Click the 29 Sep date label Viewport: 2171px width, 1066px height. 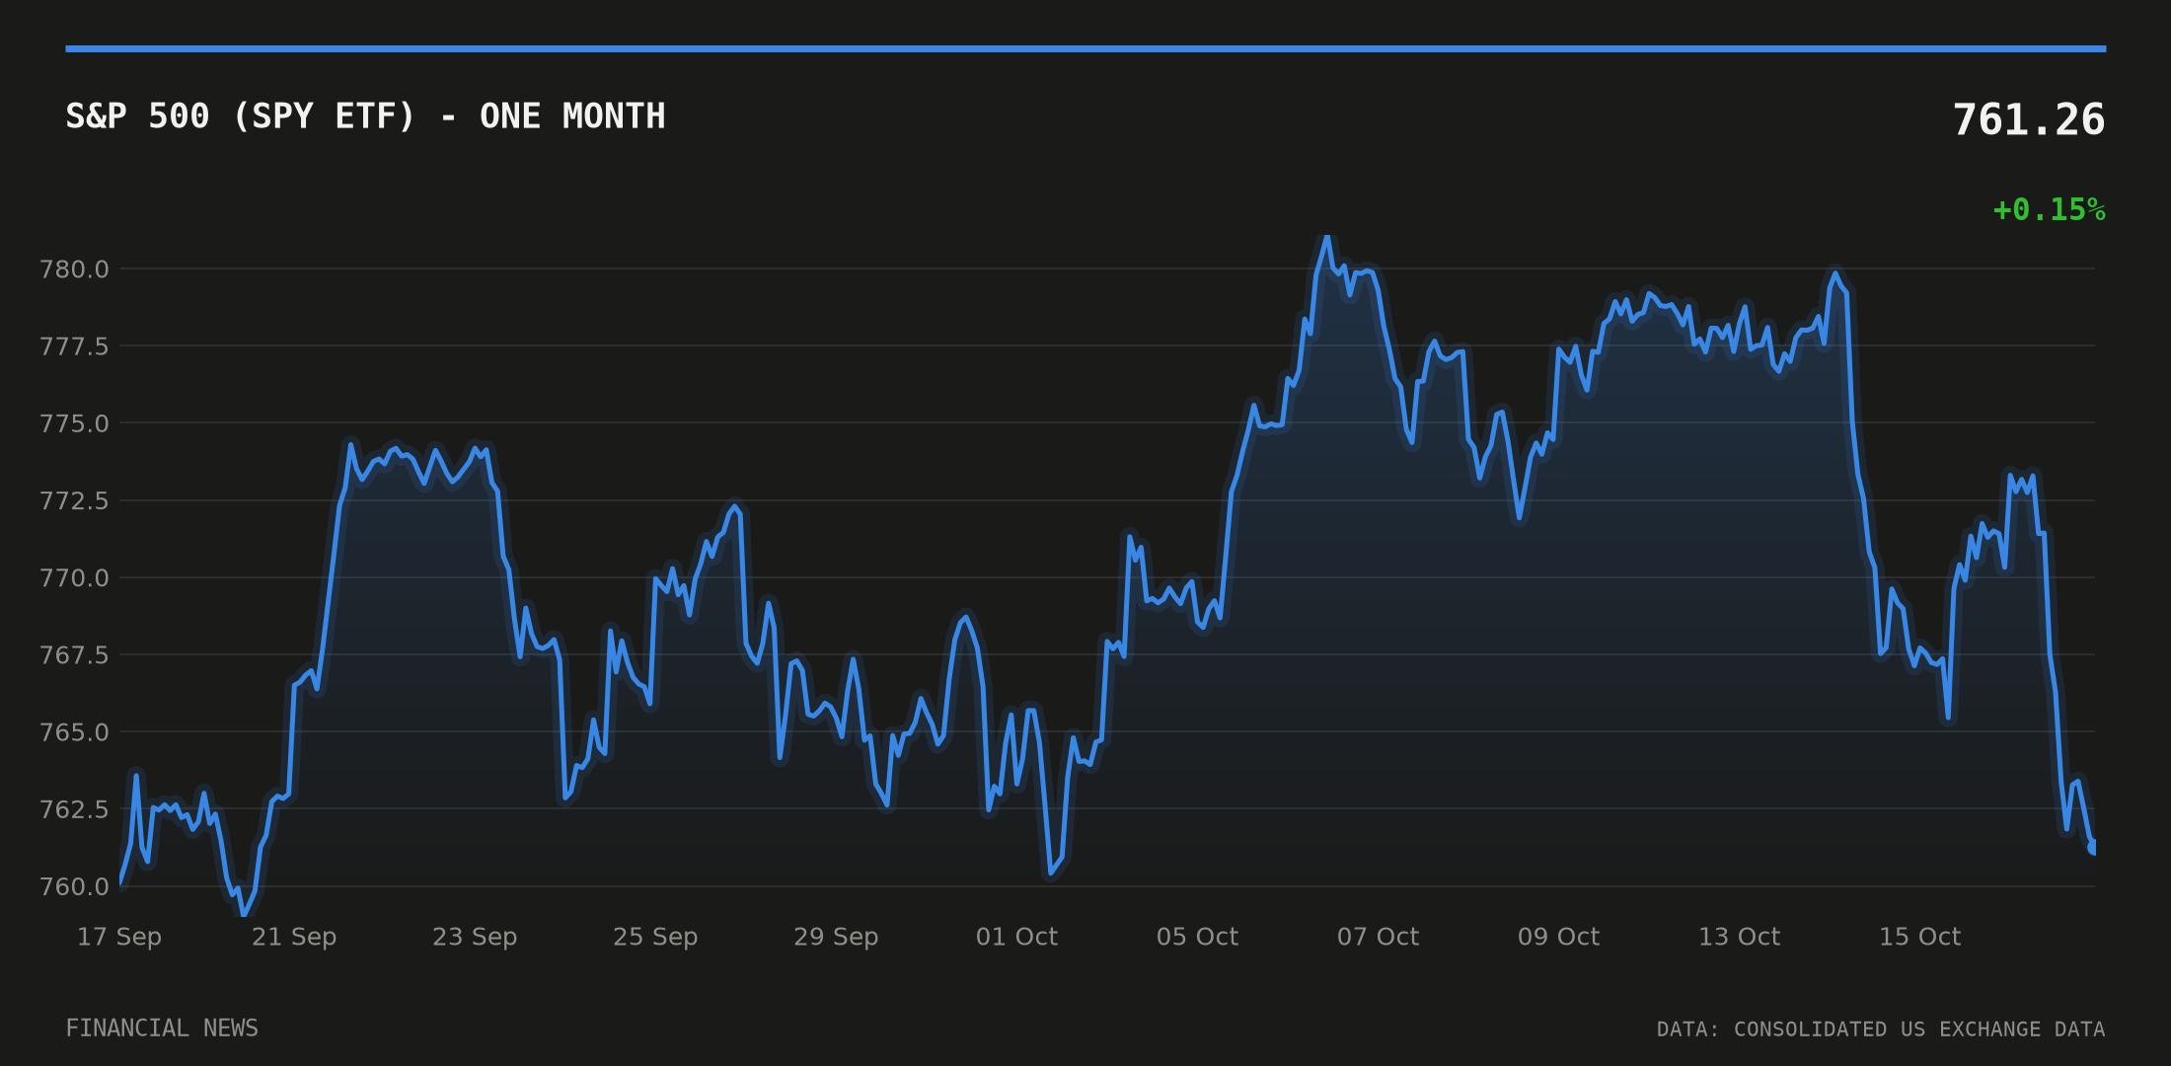pos(836,937)
